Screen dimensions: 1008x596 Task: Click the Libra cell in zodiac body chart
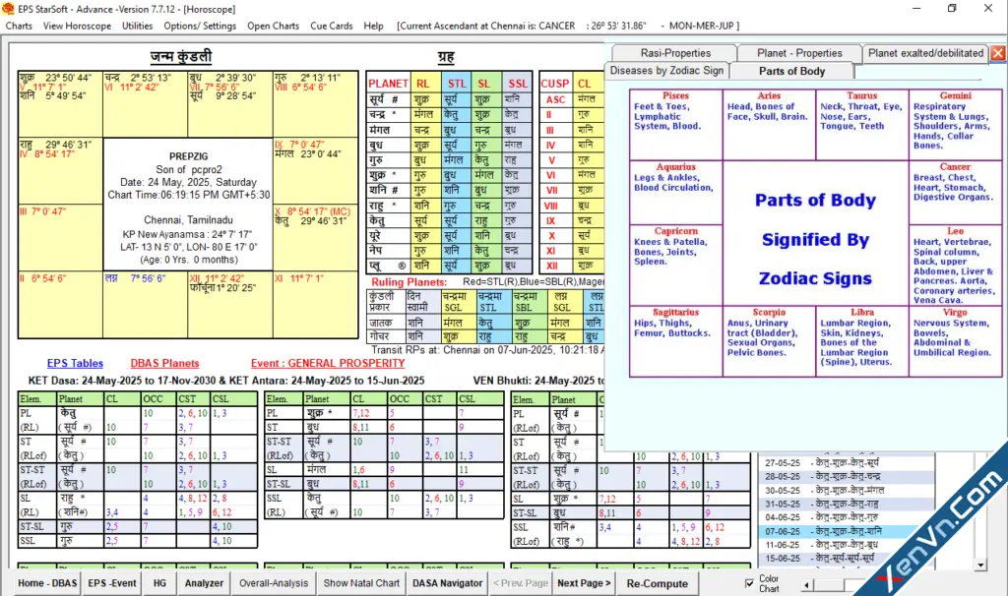click(x=862, y=341)
